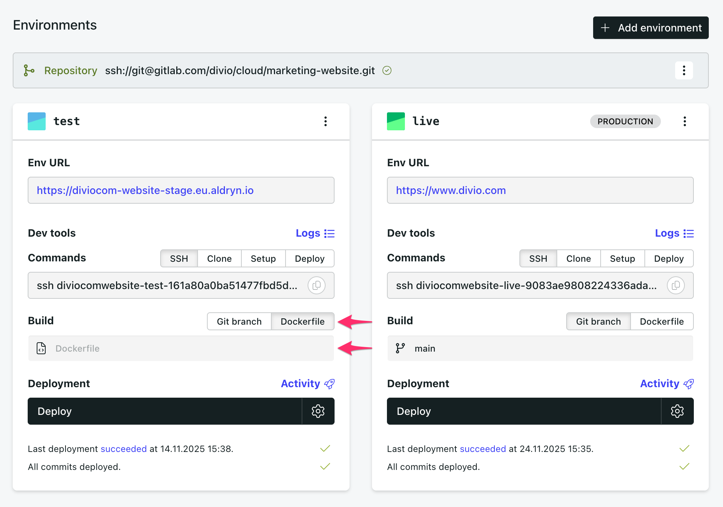Select Dockerfile build option in test card

click(x=302, y=321)
